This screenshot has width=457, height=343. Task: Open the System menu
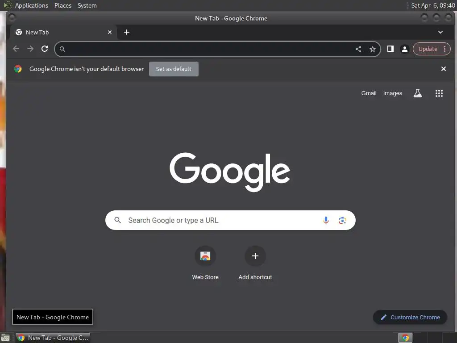pos(87,5)
